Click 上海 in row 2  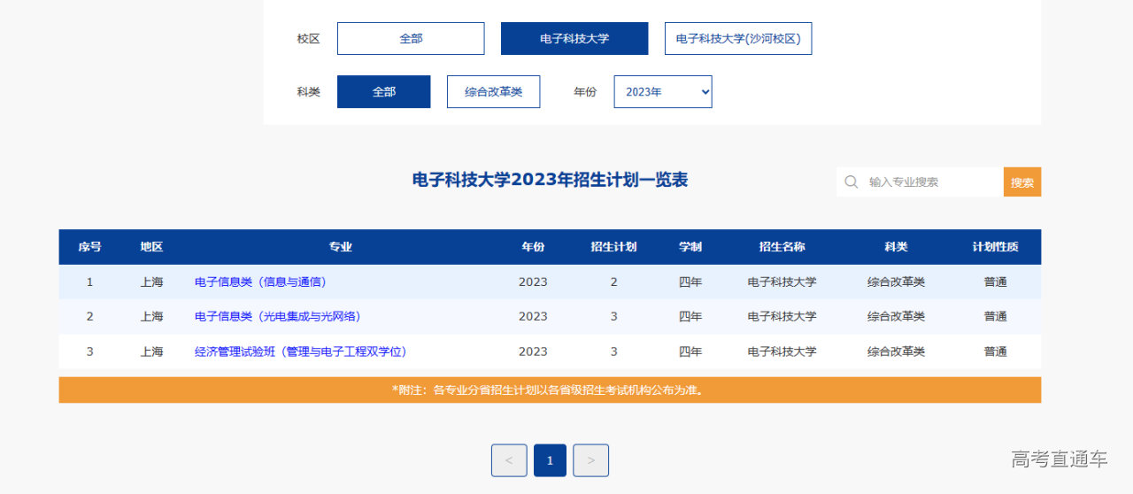[151, 316]
